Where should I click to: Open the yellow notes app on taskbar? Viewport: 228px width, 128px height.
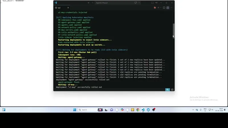(133, 110)
